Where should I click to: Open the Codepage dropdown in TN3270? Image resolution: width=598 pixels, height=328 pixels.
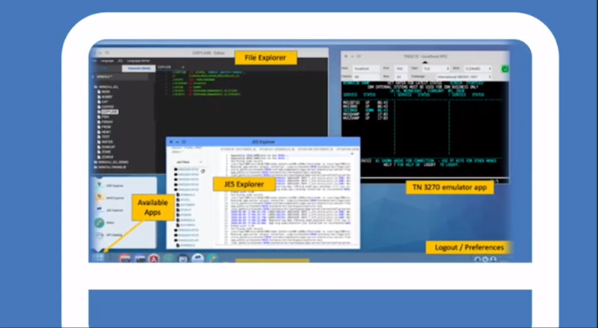coord(464,77)
